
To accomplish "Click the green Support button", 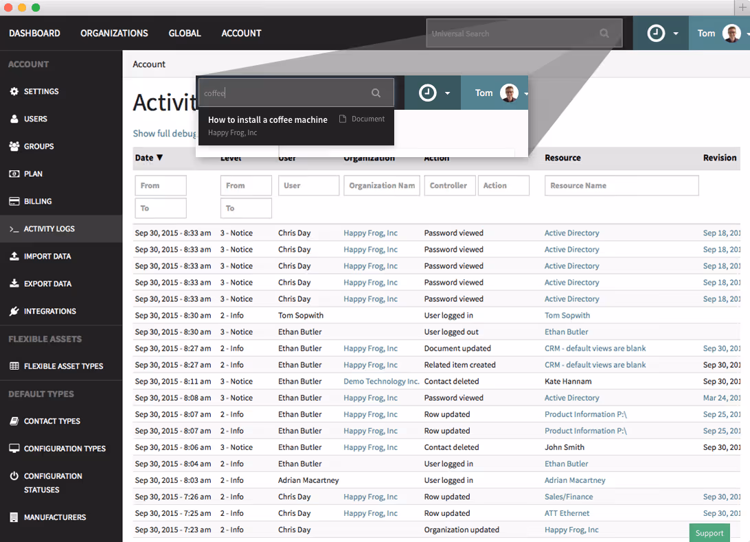I will coord(709,533).
